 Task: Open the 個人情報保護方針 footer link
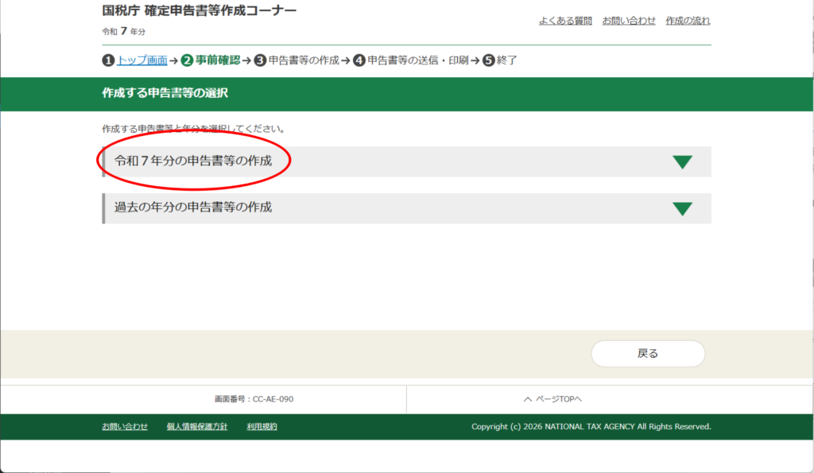[x=197, y=427]
